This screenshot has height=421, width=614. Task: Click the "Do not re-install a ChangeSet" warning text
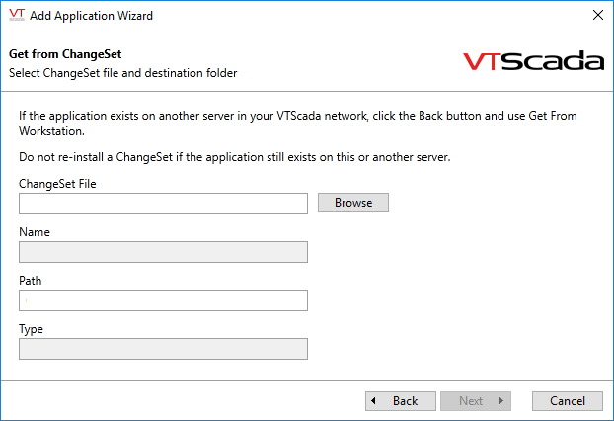[x=235, y=157]
